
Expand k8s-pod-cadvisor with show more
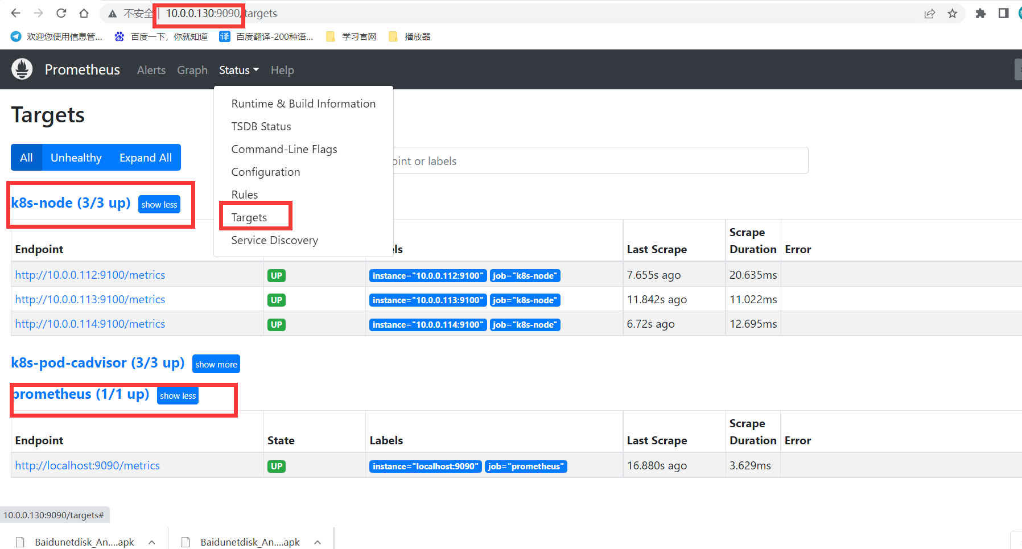point(216,364)
